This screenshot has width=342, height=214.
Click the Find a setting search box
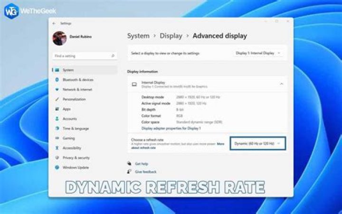coord(85,56)
